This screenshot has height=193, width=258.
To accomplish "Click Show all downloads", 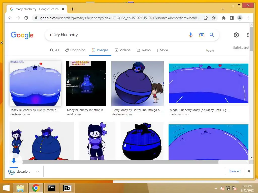I will [x=235, y=171].
